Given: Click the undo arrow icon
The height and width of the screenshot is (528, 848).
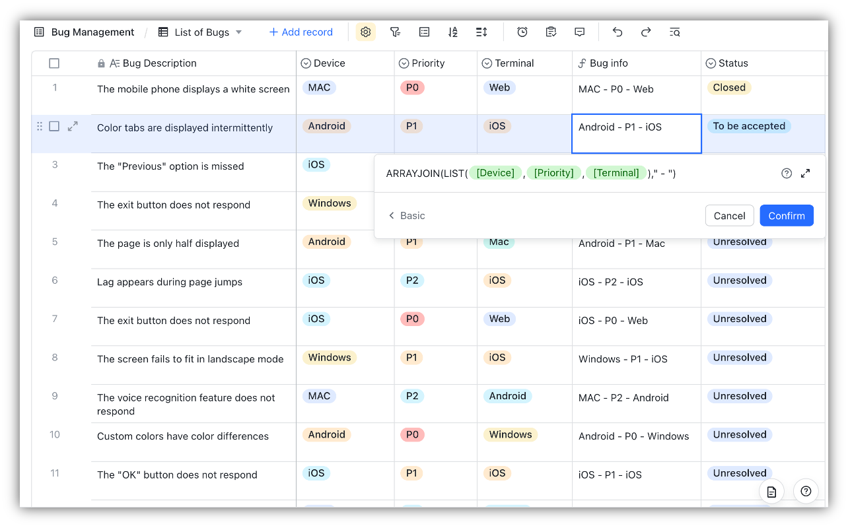Looking at the screenshot, I should [x=617, y=32].
